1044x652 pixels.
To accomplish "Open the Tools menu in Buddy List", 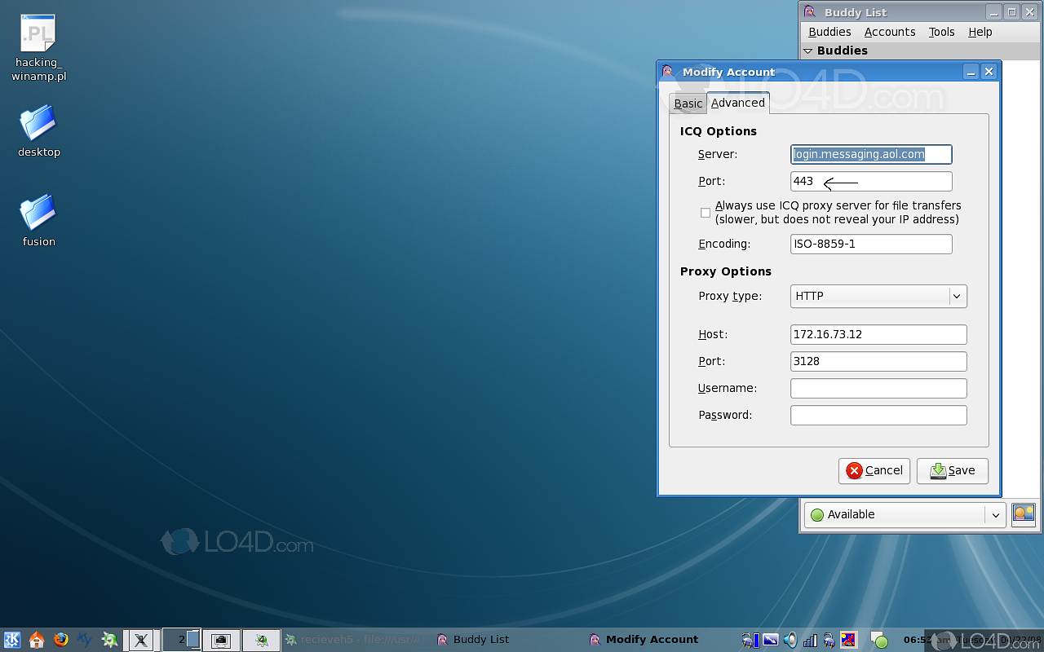I will (941, 32).
